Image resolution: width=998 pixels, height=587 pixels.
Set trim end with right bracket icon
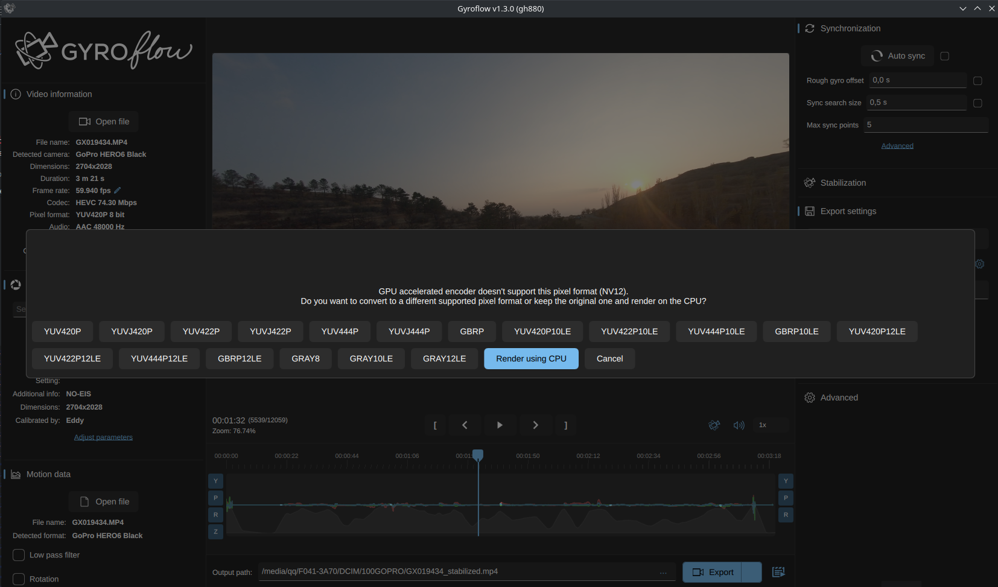[x=565, y=425]
